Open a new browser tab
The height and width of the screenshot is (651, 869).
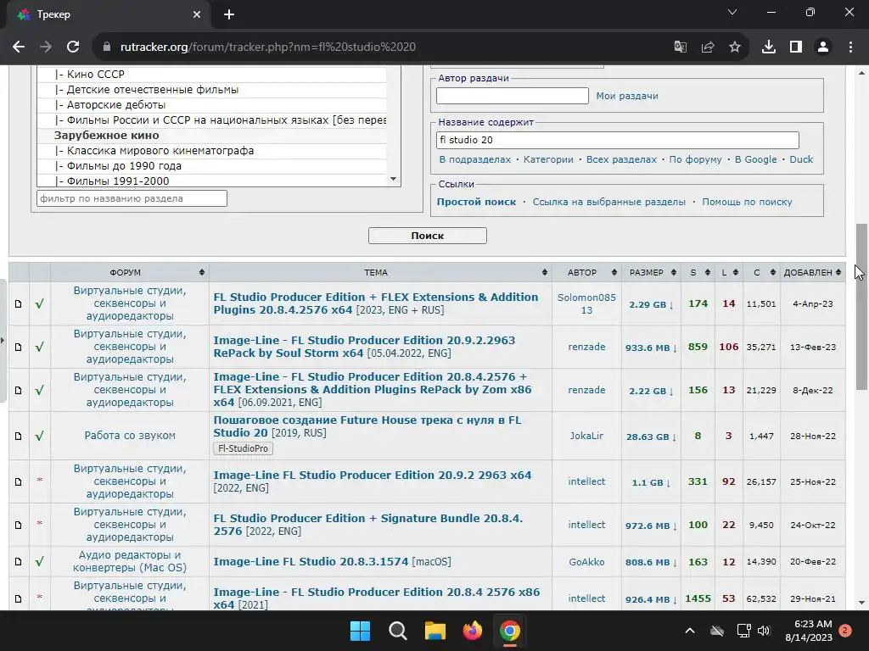229,14
